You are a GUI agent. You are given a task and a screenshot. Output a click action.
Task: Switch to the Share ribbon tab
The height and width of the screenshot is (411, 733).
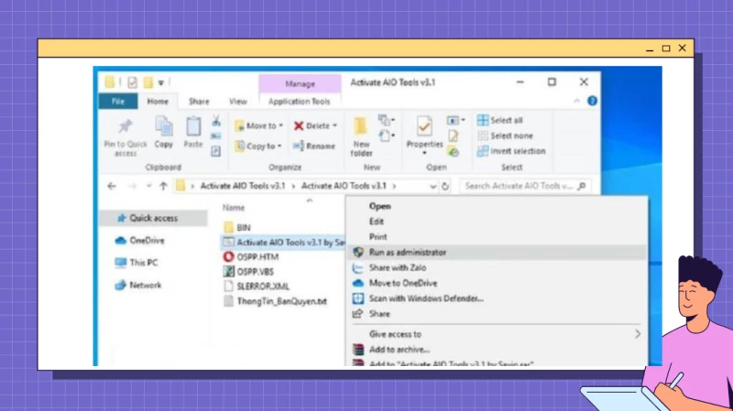199,102
